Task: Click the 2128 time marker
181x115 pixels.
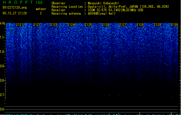Action: pyautogui.click(x=140, y=25)
